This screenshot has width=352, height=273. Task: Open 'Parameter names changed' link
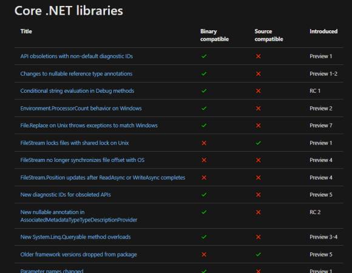point(52,271)
